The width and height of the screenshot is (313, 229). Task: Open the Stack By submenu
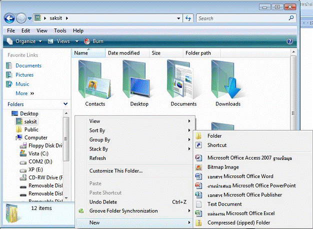point(134,148)
